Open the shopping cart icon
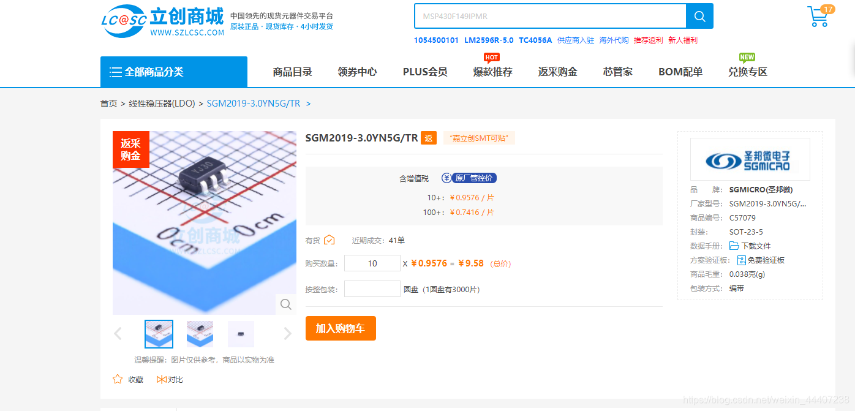 (x=818, y=17)
